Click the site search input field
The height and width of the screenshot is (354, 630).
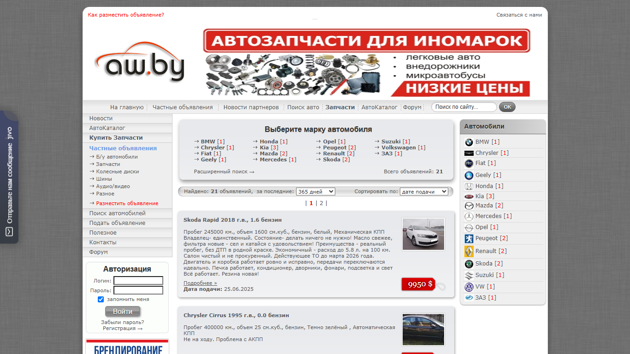(x=464, y=107)
